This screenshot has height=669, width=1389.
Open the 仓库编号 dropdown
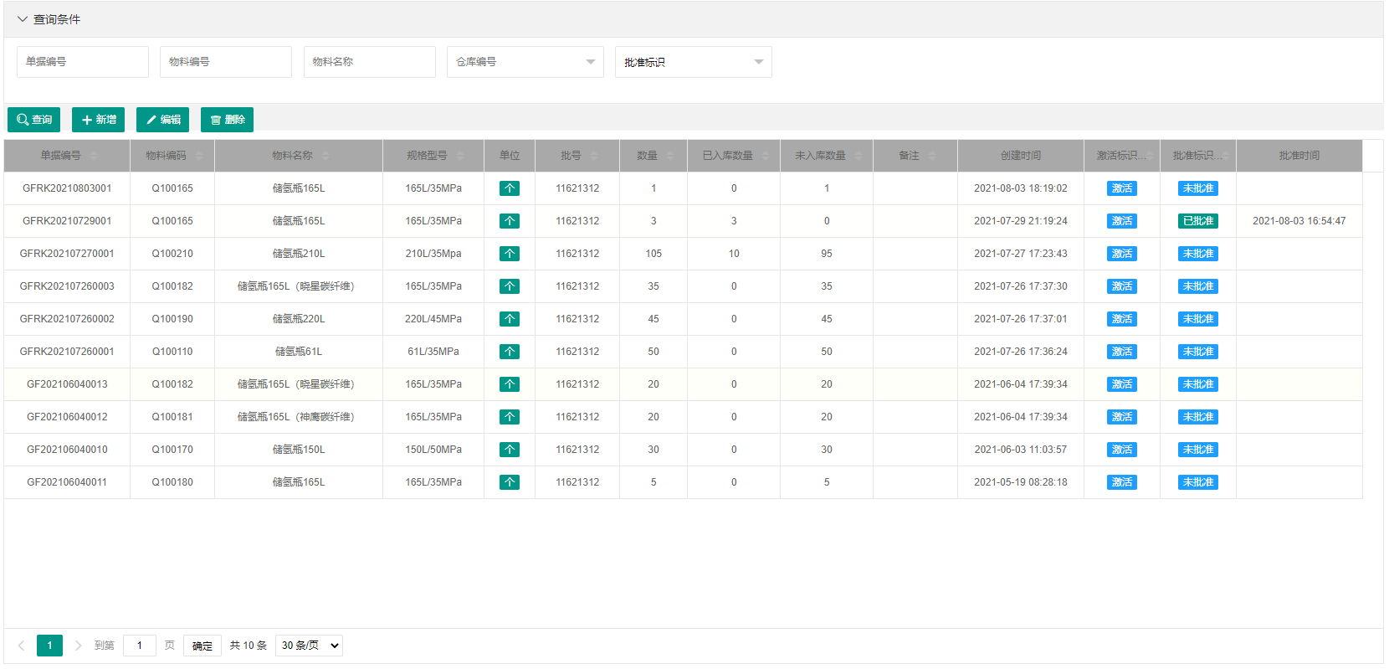[525, 62]
